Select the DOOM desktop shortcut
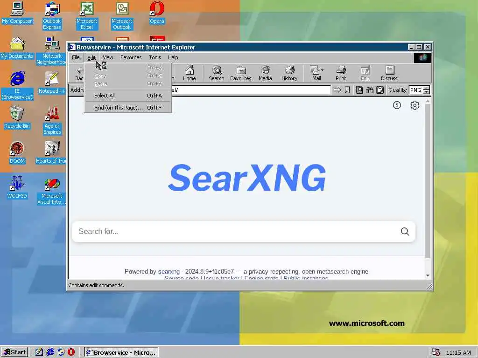The width and height of the screenshot is (478, 358). 17,153
